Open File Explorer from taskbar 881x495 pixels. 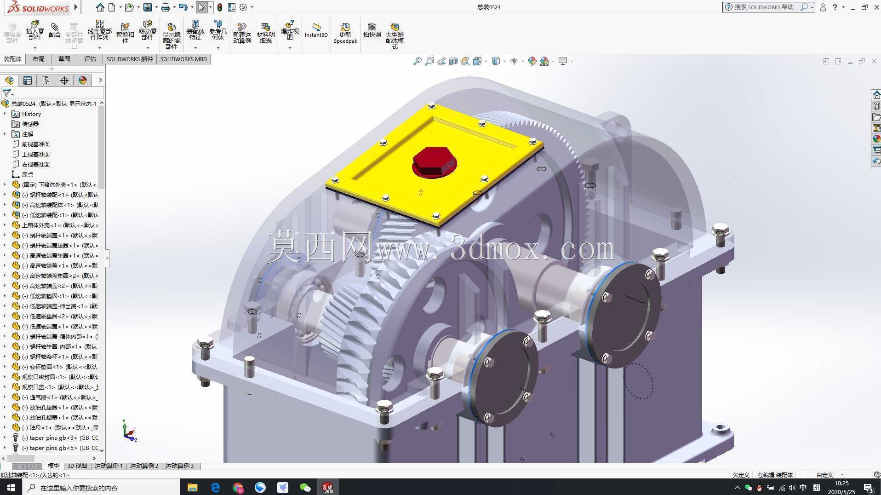click(192, 487)
